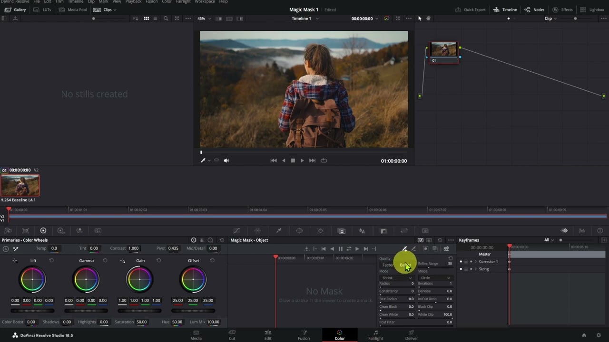
Task: Expand the Sizing keyframe track
Action: (x=476, y=269)
